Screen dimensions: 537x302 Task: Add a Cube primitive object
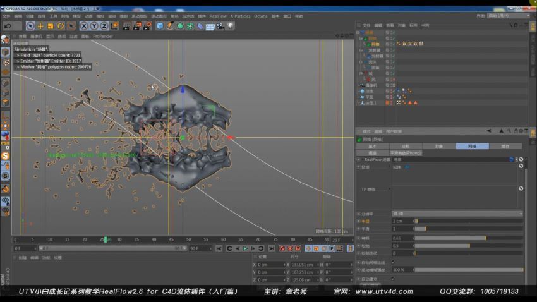point(160,26)
